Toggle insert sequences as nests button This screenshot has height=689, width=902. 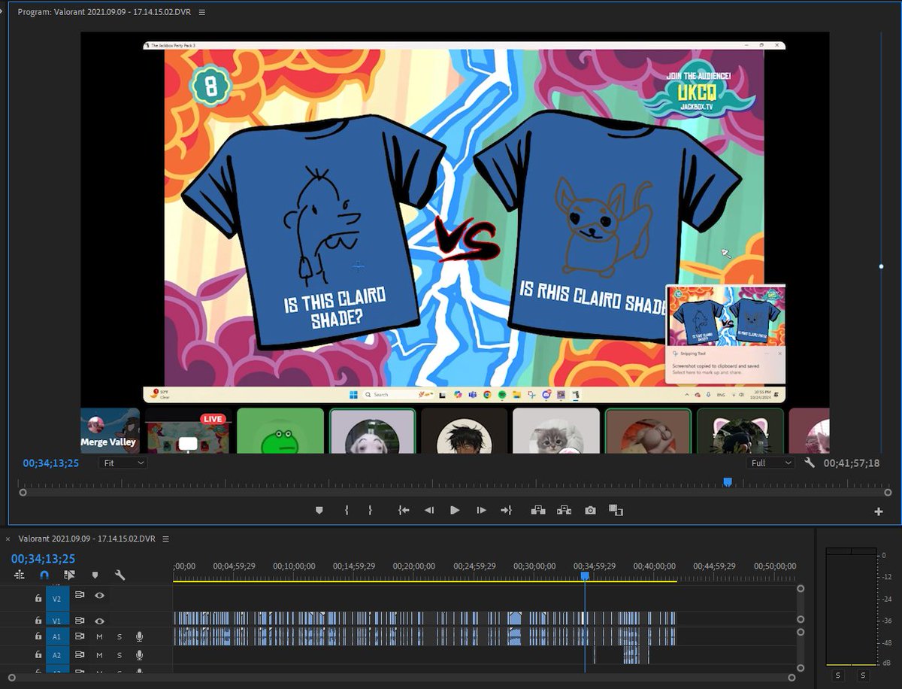(x=20, y=575)
